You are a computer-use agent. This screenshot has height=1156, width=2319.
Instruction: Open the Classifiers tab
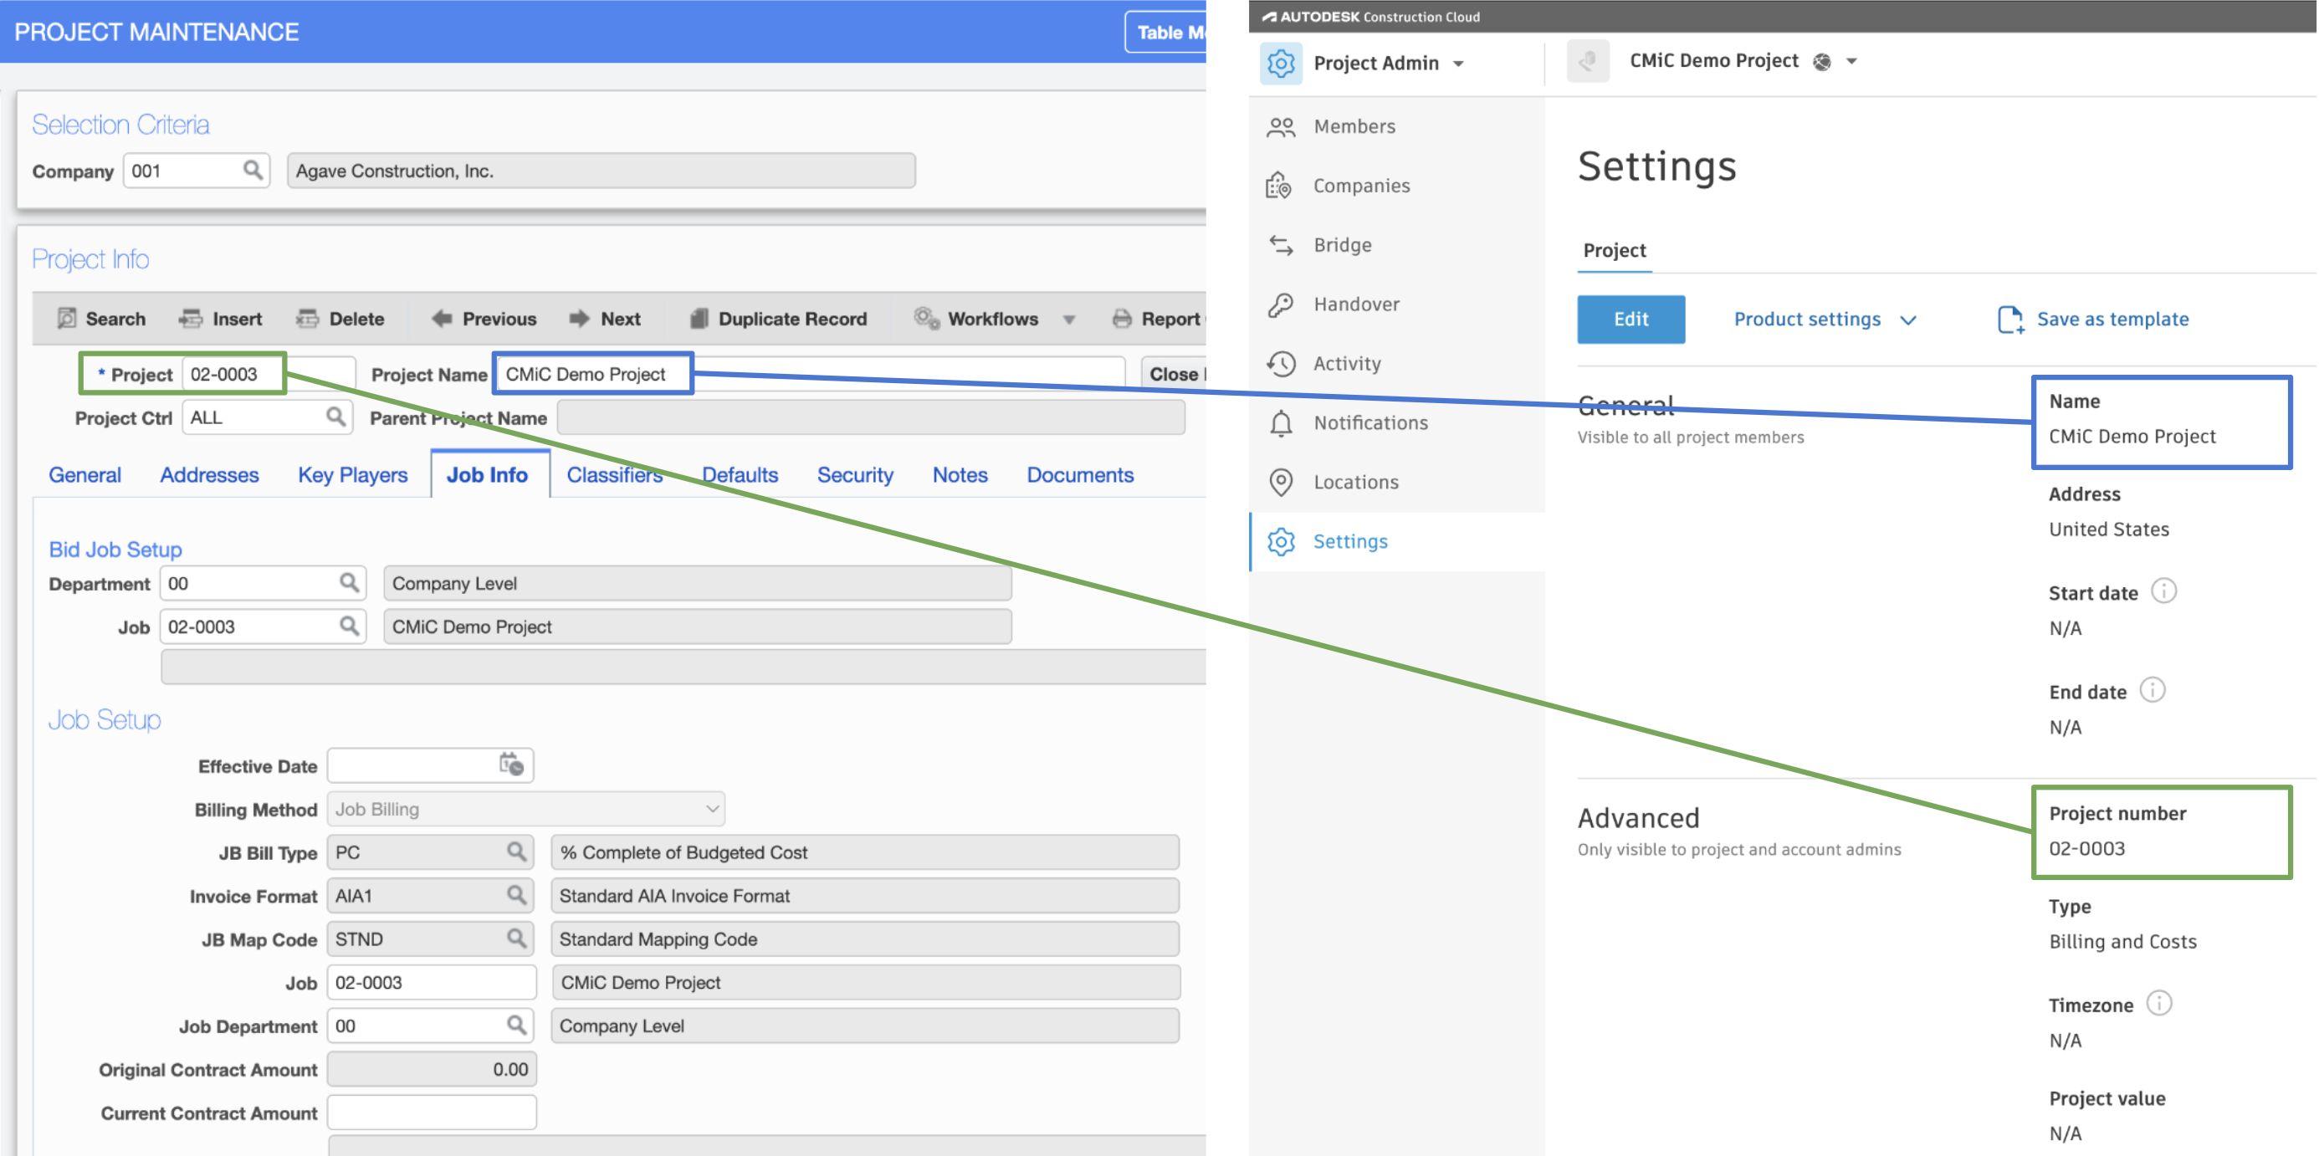tap(615, 474)
